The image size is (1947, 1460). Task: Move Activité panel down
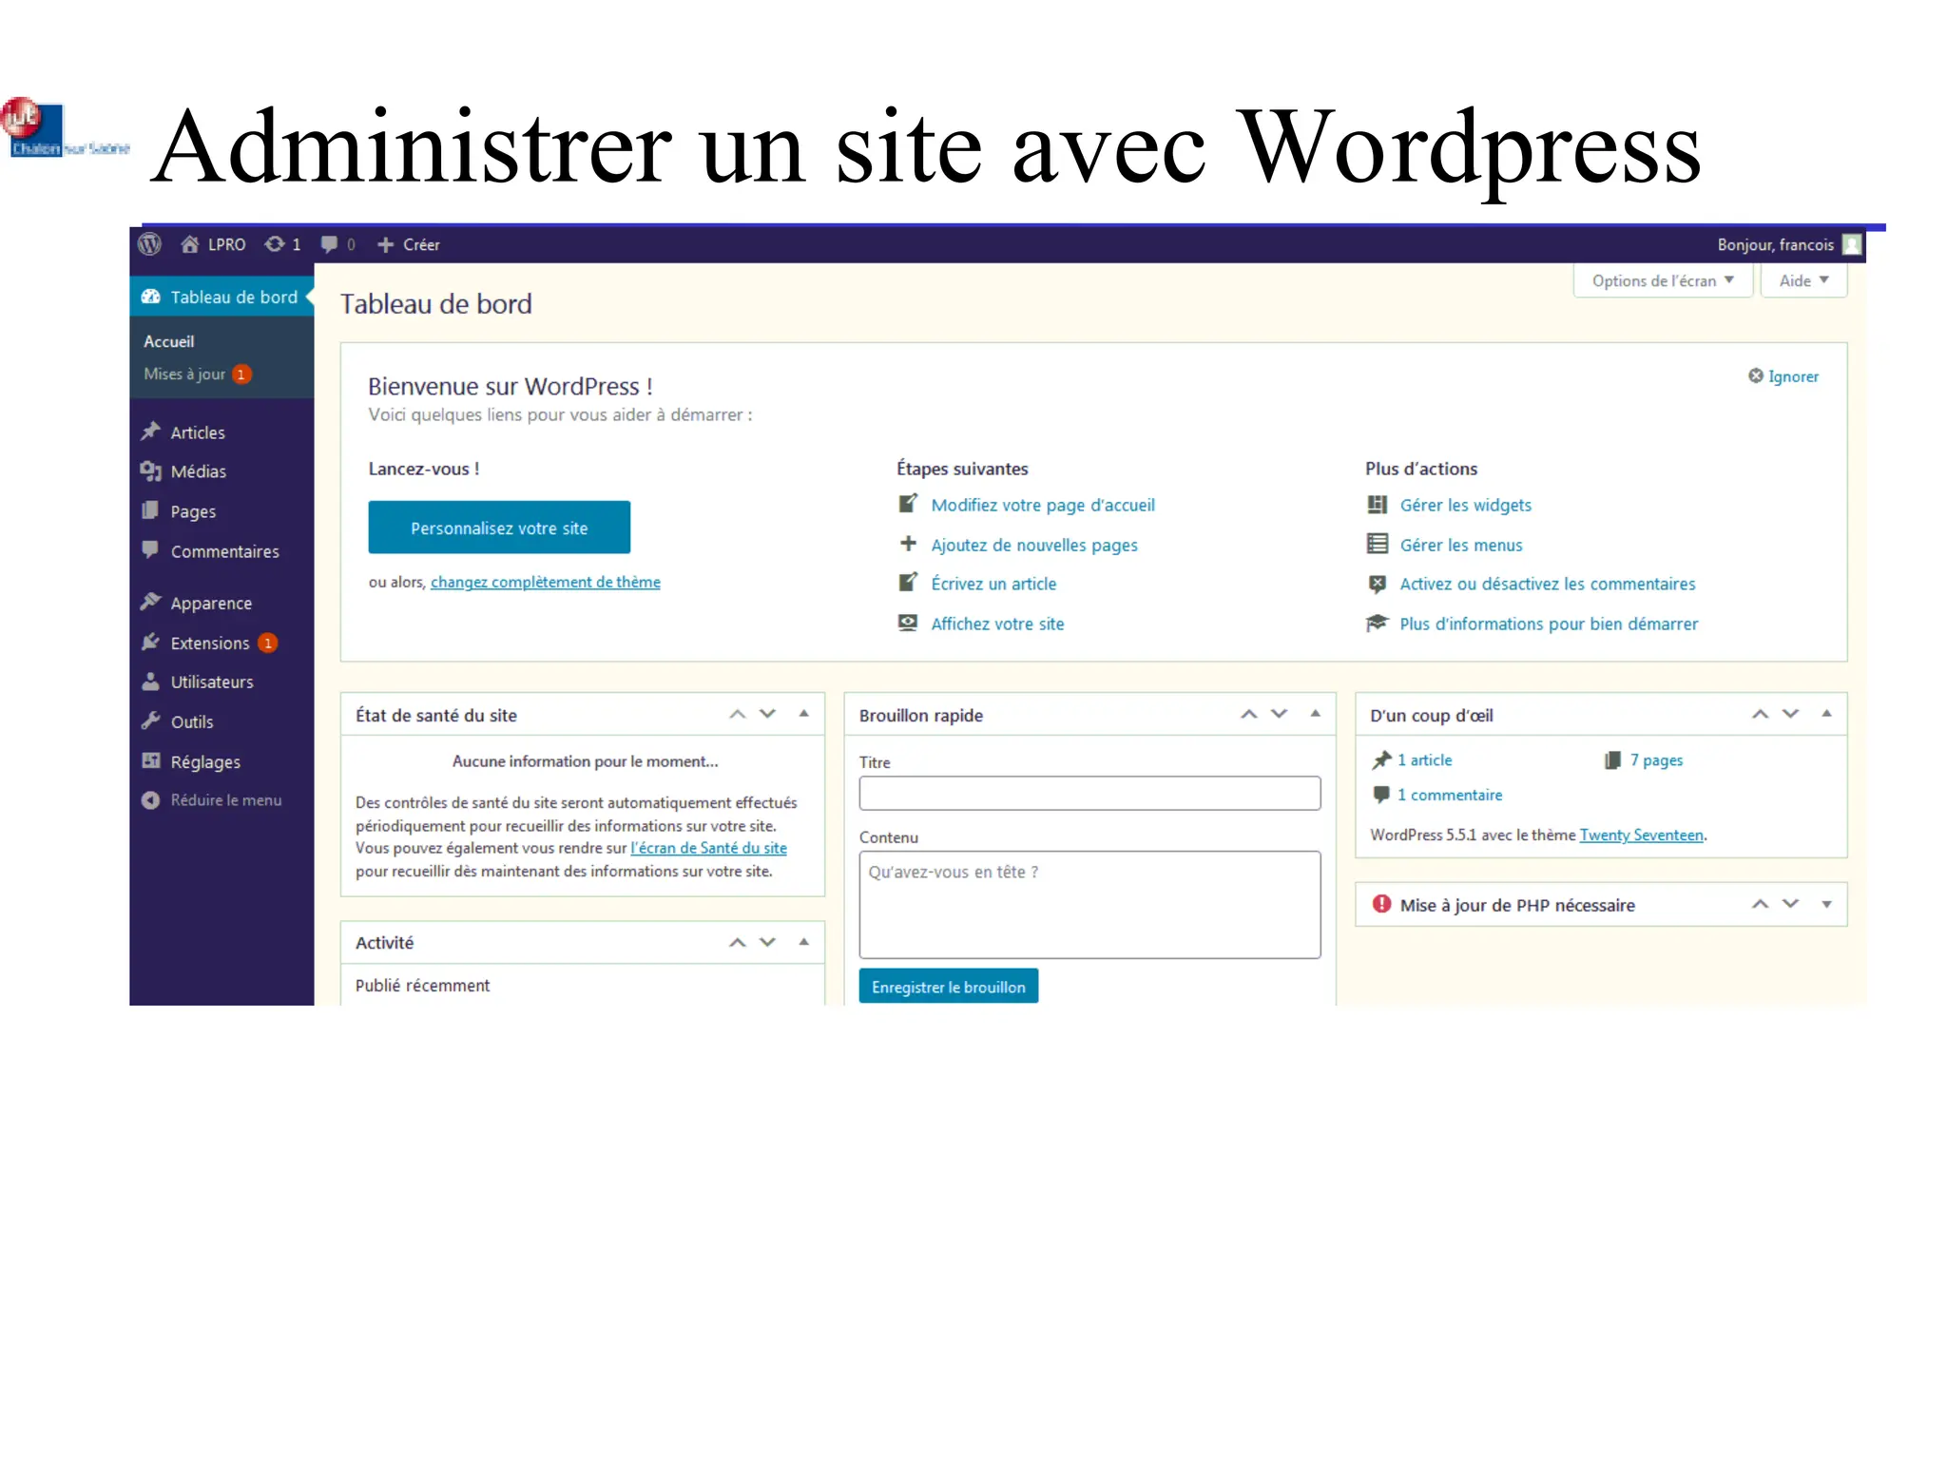[x=768, y=942]
